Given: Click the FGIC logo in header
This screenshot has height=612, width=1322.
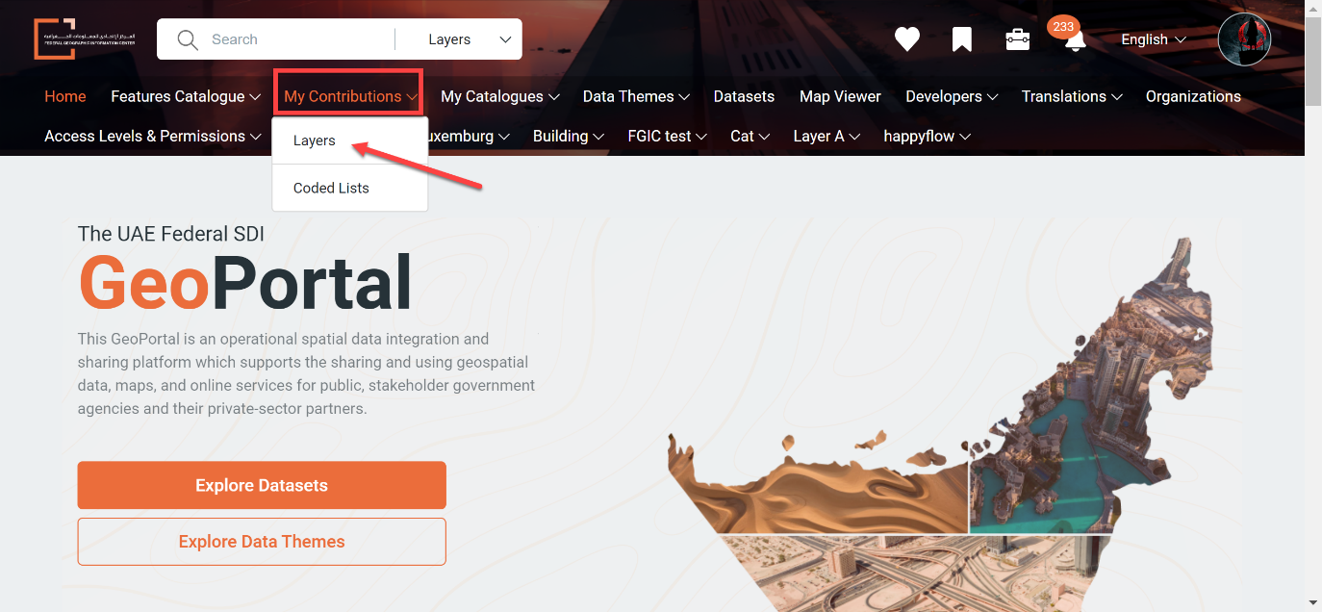Looking at the screenshot, I should (72, 38).
